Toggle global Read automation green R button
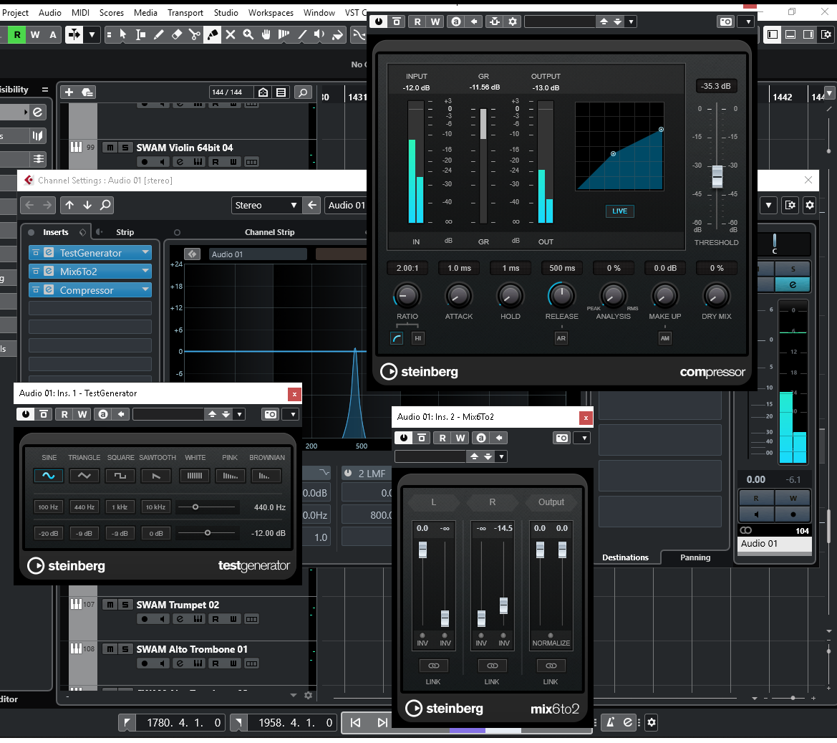The image size is (837, 743). pyautogui.click(x=17, y=34)
